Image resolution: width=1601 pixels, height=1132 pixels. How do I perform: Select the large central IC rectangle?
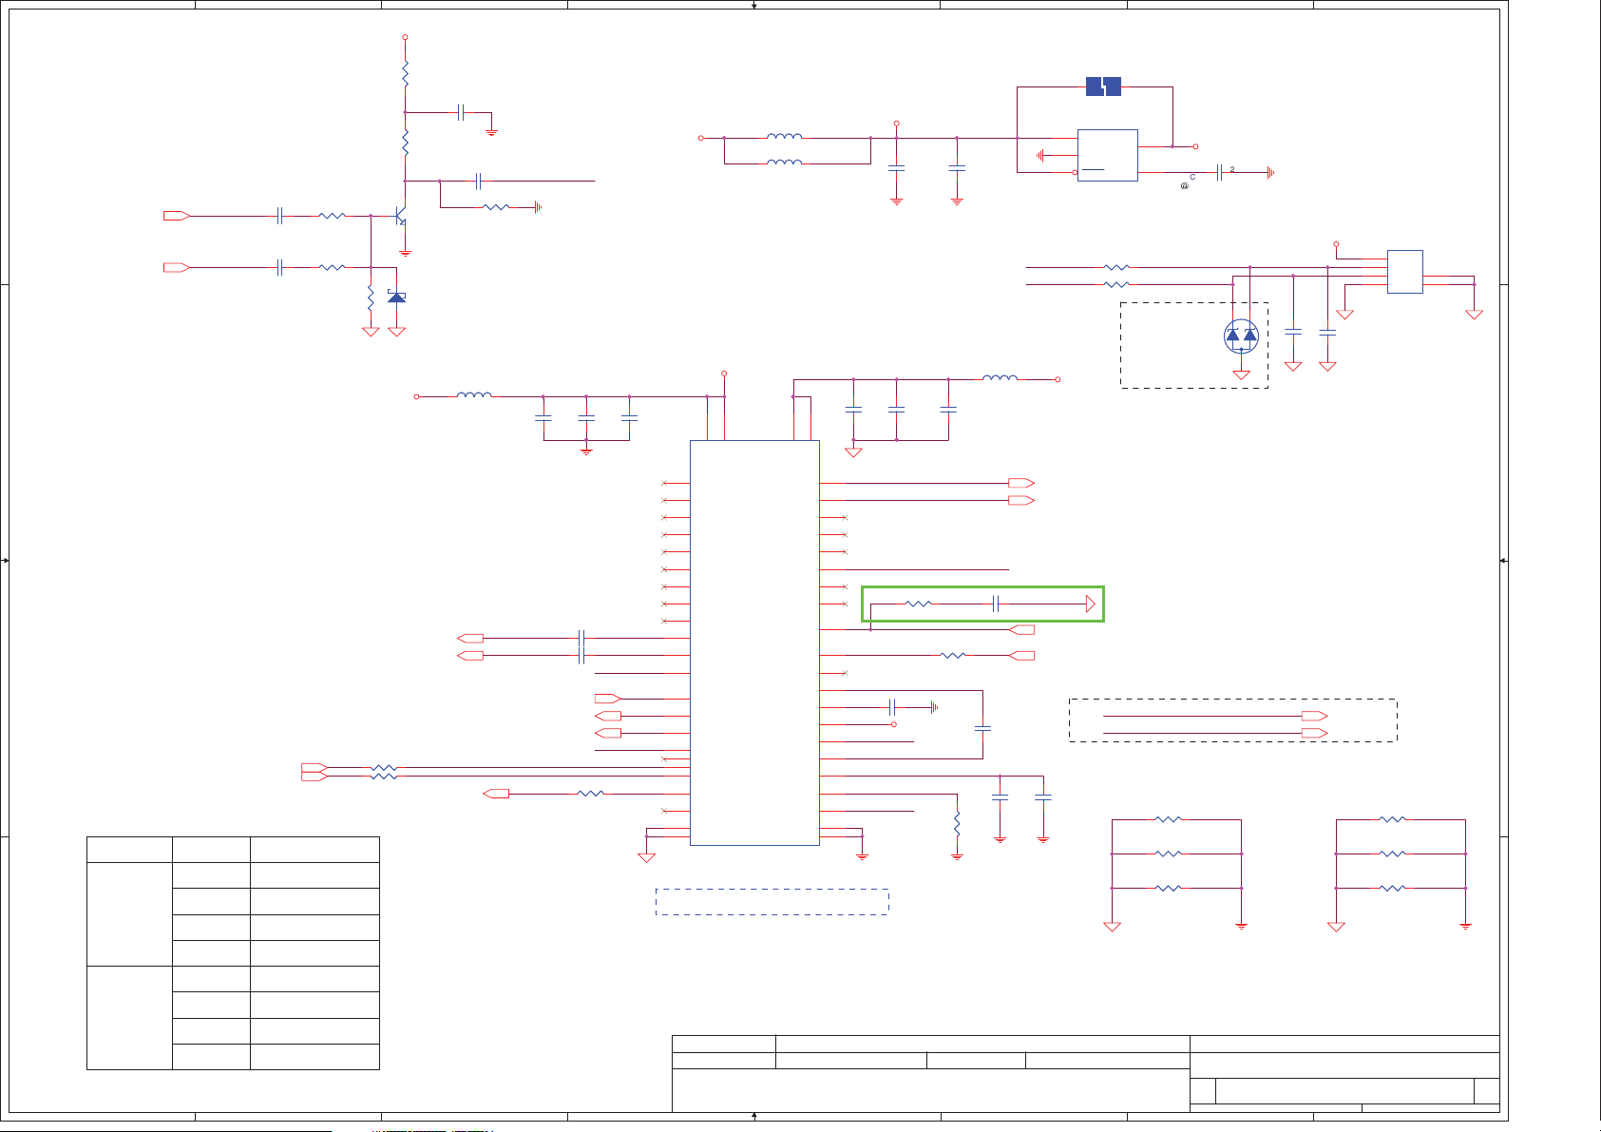(x=754, y=643)
